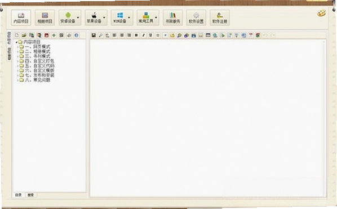
Task: Click the 软件设置 button
Action: coord(196,17)
